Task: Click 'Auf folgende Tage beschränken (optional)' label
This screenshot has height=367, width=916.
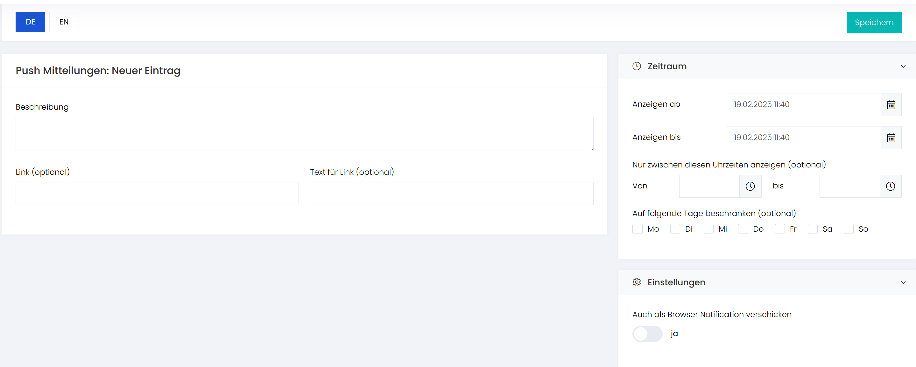Action: point(714,213)
